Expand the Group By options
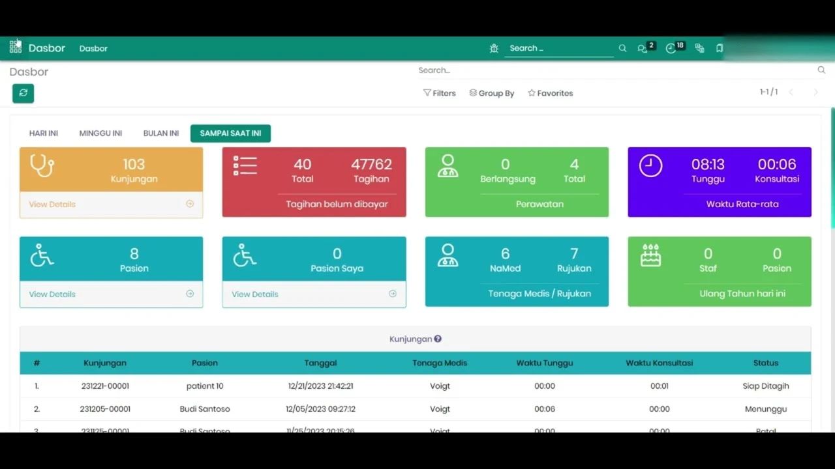835x469 pixels. 491,92
